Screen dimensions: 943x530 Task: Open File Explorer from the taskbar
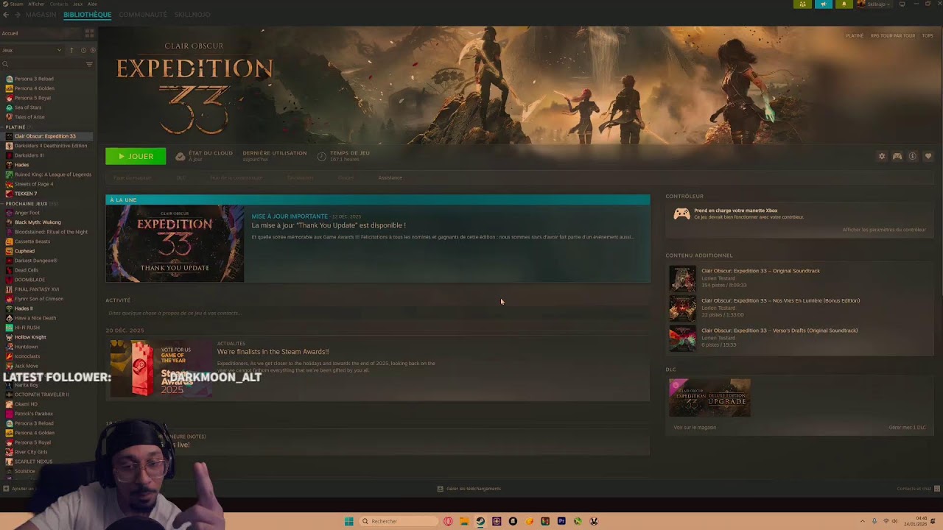[x=464, y=521]
